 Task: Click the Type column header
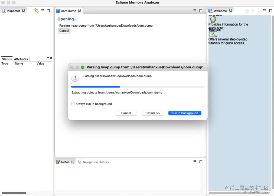pyautogui.click(x=5, y=63)
